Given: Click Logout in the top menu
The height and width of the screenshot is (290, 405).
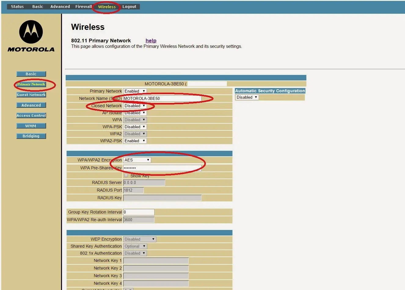Looking at the screenshot, I should point(130,6).
